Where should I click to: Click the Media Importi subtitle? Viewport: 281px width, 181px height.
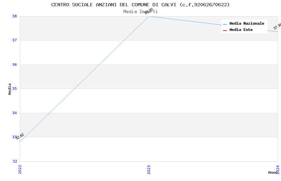(x=140, y=12)
